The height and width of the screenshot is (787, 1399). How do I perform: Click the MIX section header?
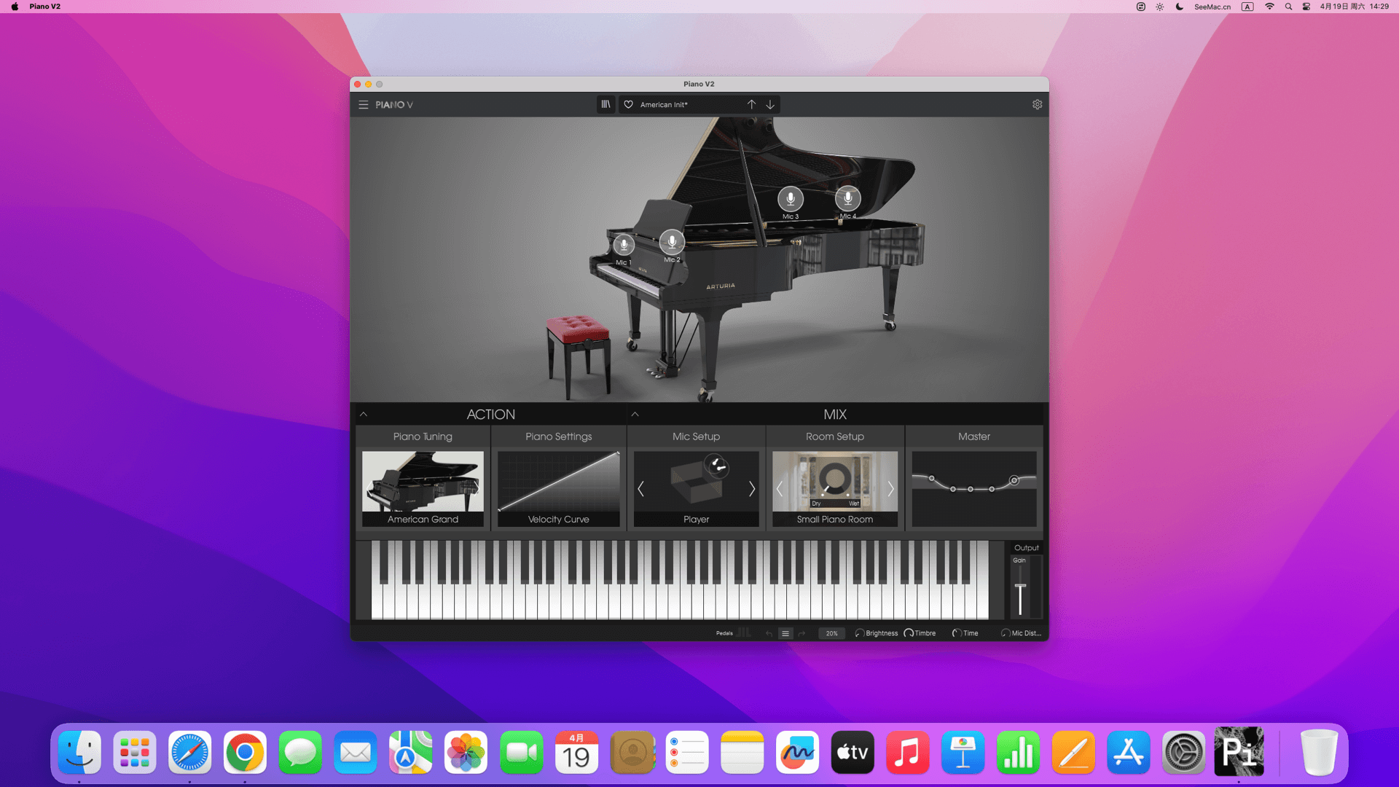point(835,415)
